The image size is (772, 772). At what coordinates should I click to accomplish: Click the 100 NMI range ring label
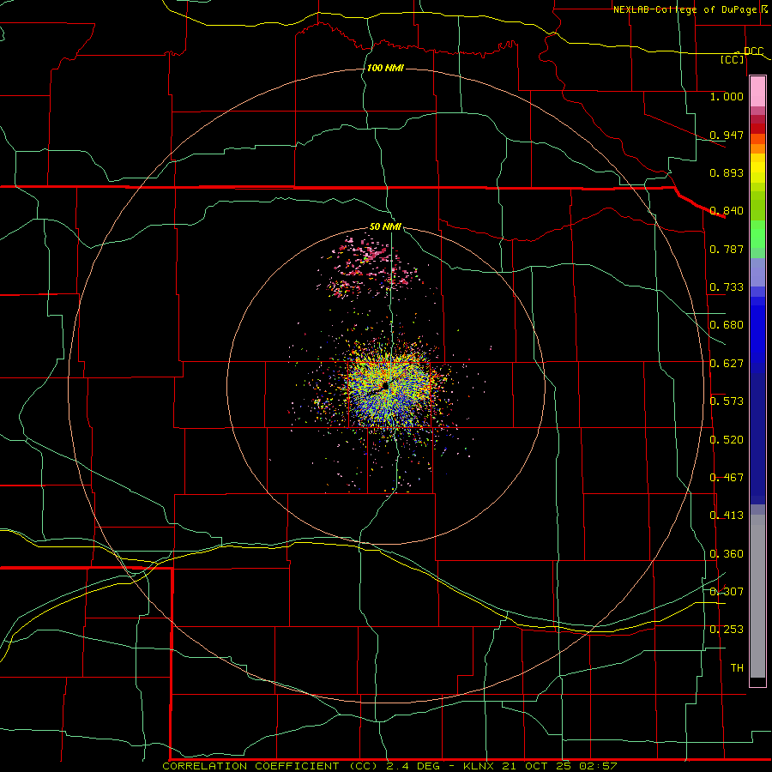[385, 68]
